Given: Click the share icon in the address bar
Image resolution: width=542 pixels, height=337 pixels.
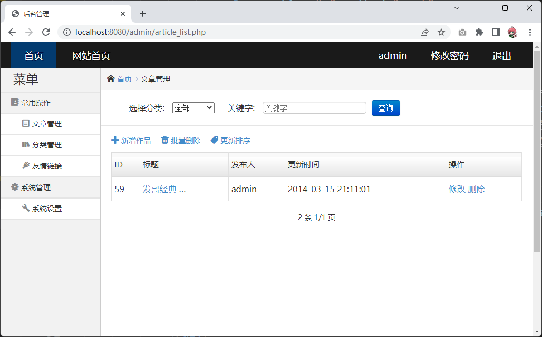Looking at the screenshot, I should click(424, 32).
